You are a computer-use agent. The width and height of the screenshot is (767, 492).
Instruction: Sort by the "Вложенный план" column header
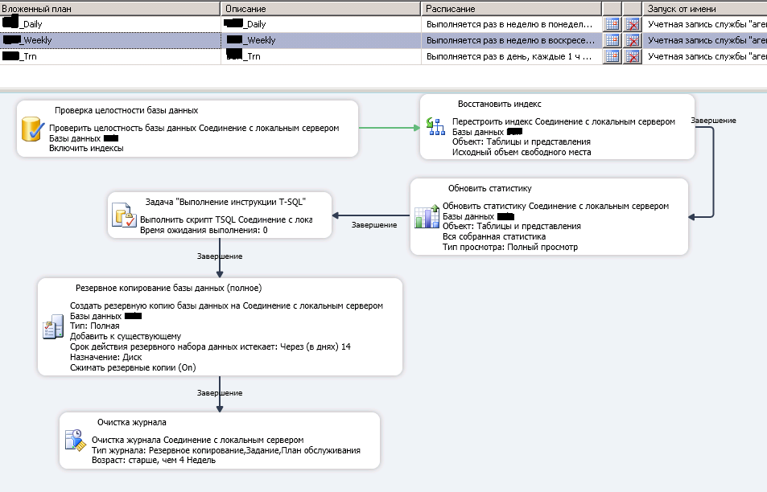(109, 8)
